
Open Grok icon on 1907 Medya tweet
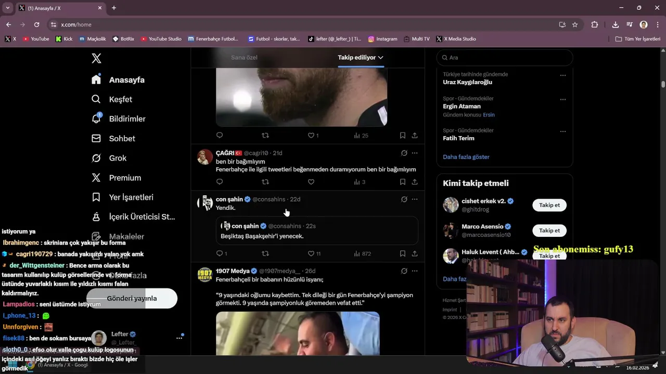click(x=404, y=271)
